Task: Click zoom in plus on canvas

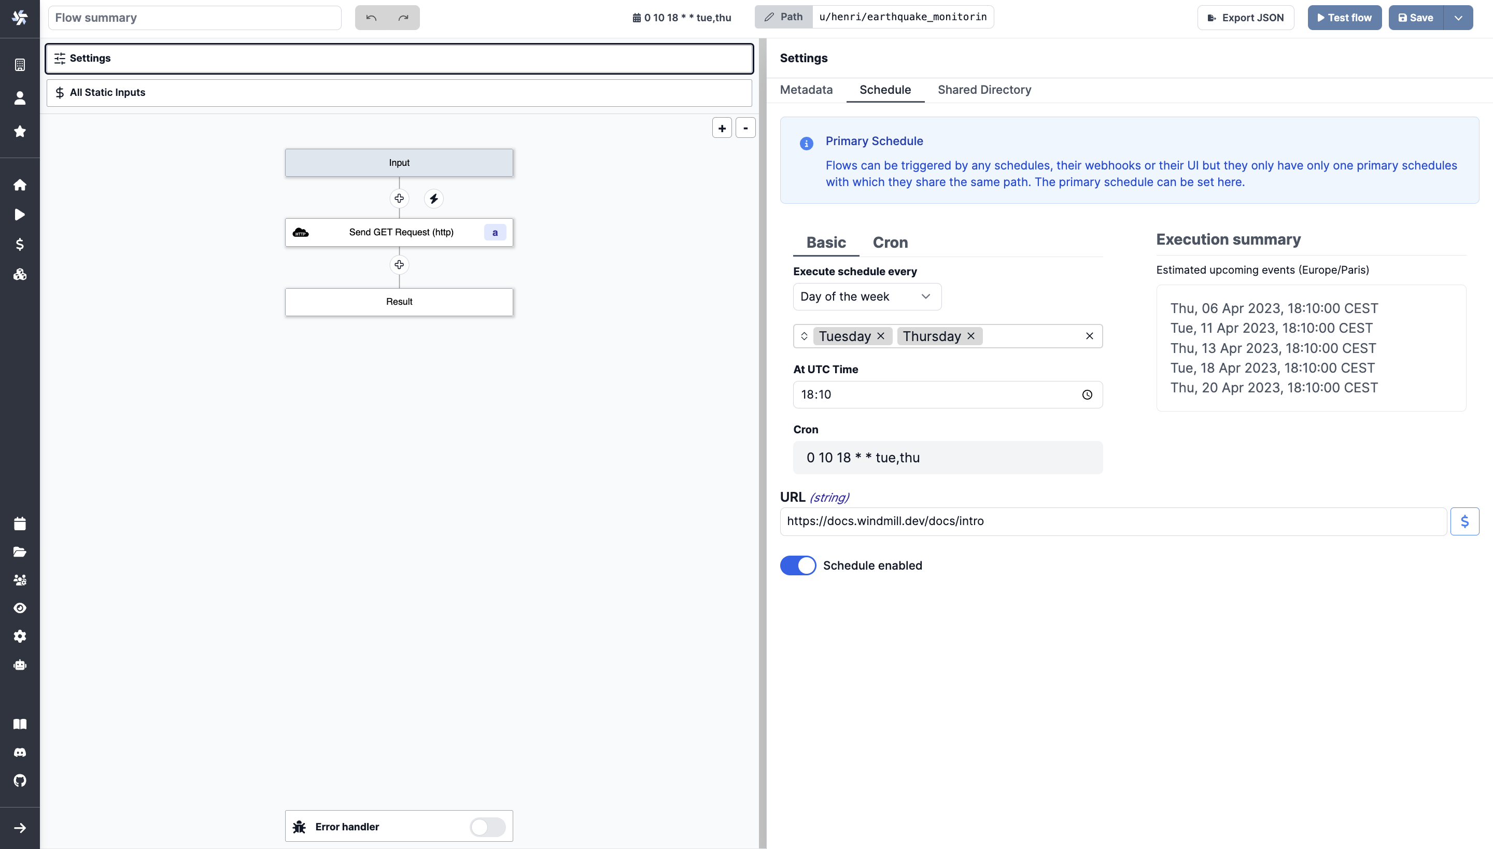Action: coord(722,129)
